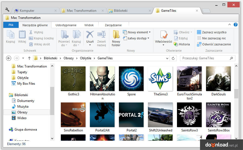Switch to Narzędzia główne ribbon tab
The image size is (243, 150).
point(35,25)
